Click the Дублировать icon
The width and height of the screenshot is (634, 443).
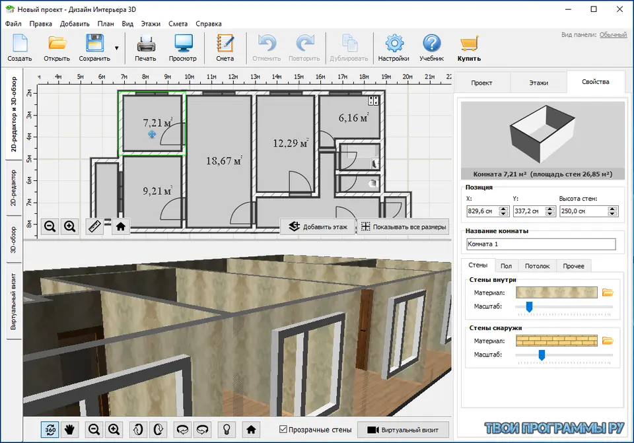[349, 48]
